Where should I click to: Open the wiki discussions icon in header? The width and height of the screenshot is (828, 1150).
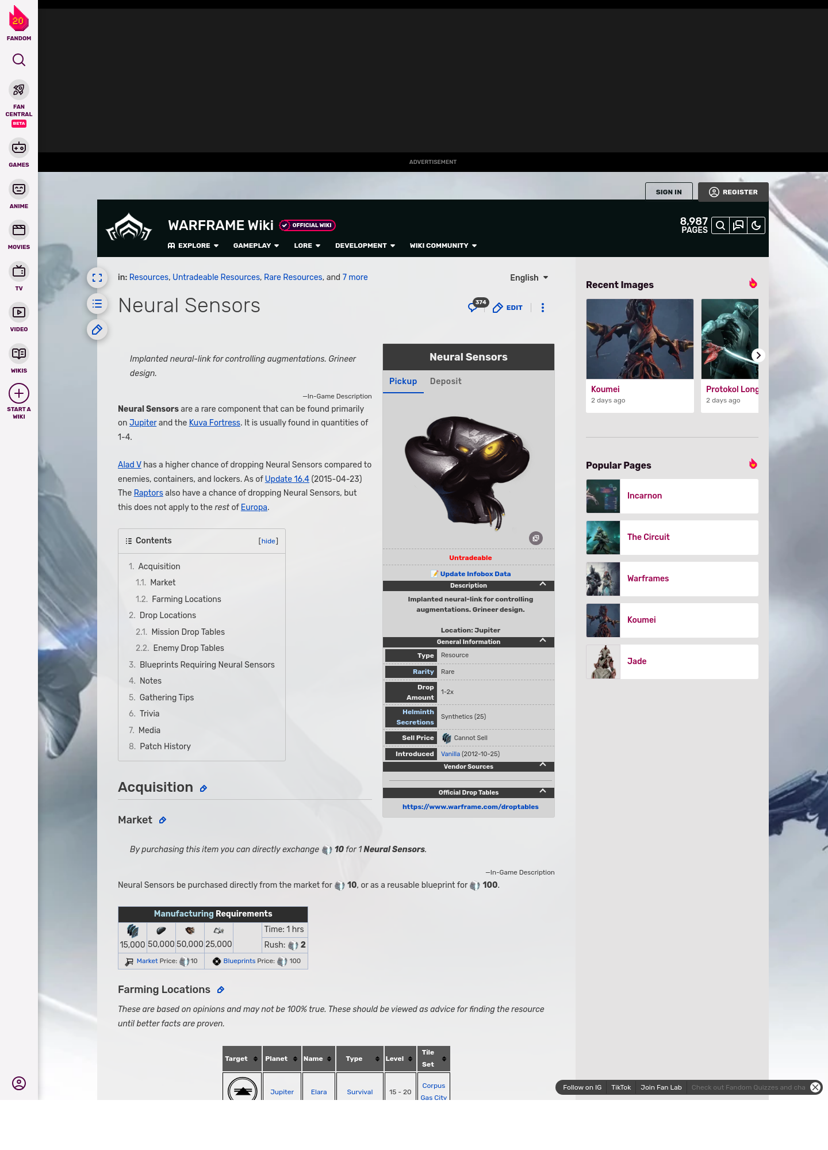738,225
